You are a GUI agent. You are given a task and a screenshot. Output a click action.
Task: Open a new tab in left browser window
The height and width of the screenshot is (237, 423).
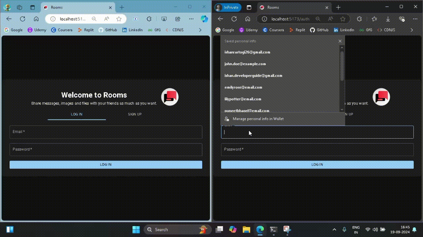122,7
